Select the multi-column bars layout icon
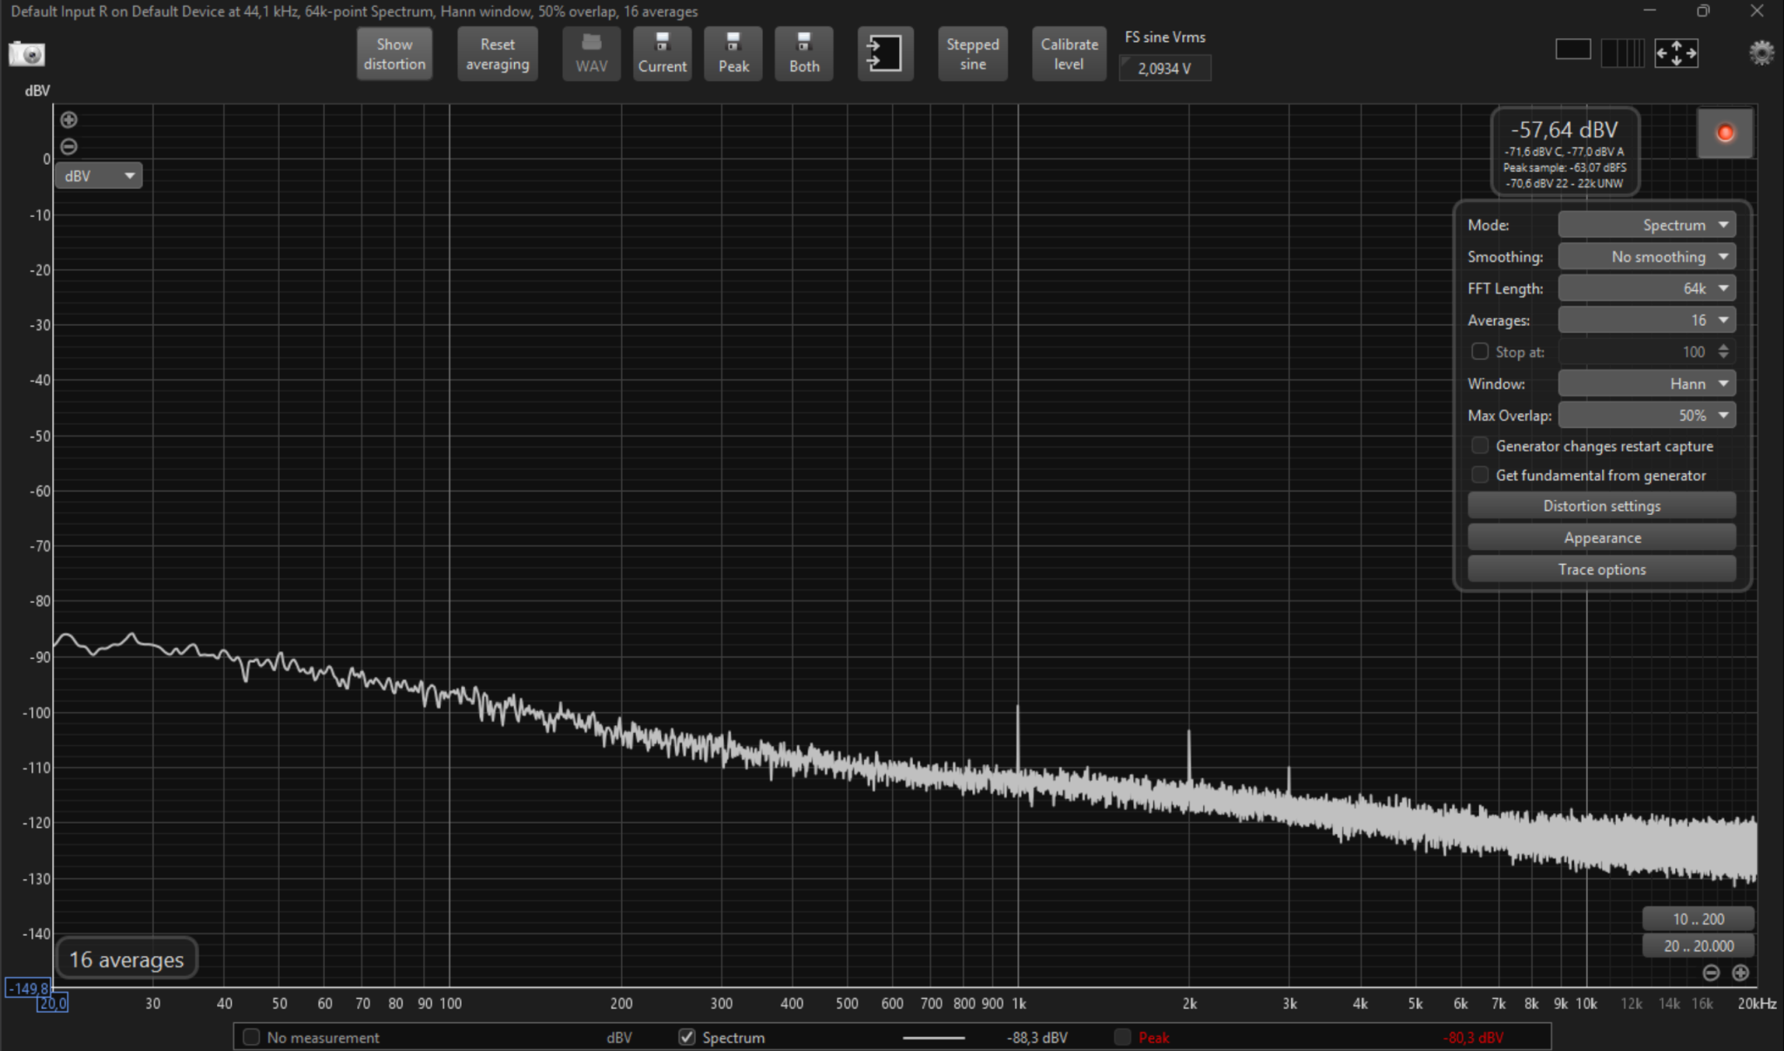 point(1623,52)
